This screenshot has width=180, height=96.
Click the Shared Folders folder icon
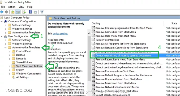[14, 62]
